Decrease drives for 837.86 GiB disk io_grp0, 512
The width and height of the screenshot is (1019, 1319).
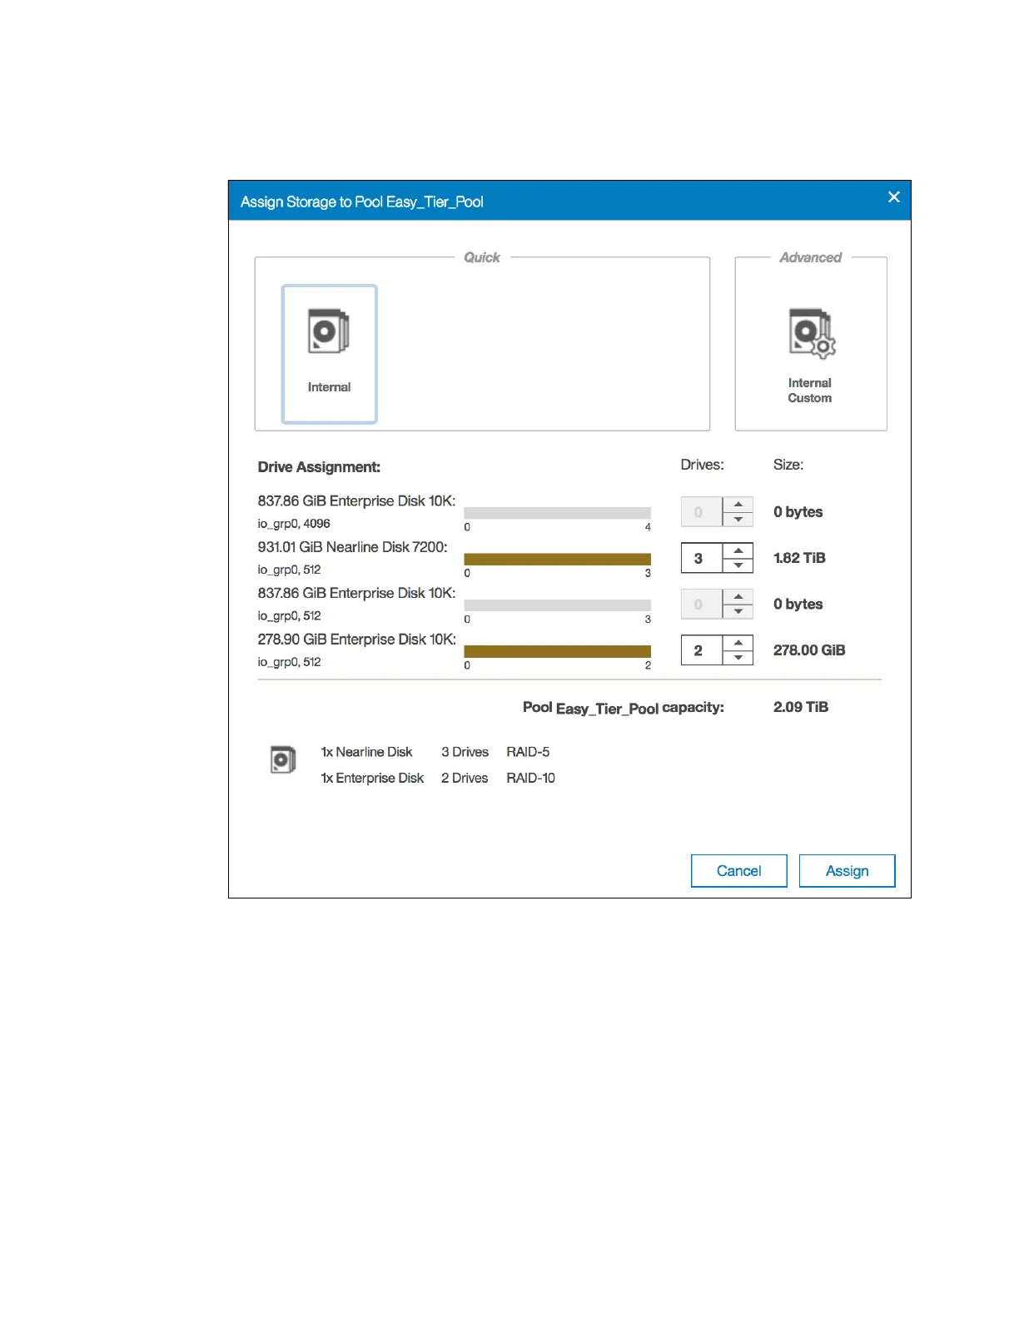click(738, 611)
